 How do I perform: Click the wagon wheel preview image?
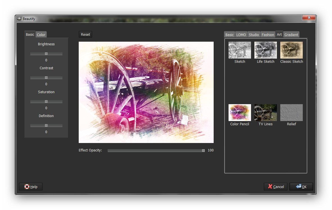click(x=146, y=92)
